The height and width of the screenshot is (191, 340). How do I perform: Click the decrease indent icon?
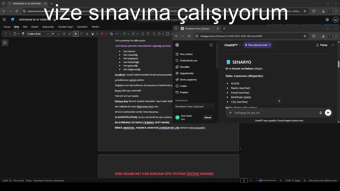148,34
